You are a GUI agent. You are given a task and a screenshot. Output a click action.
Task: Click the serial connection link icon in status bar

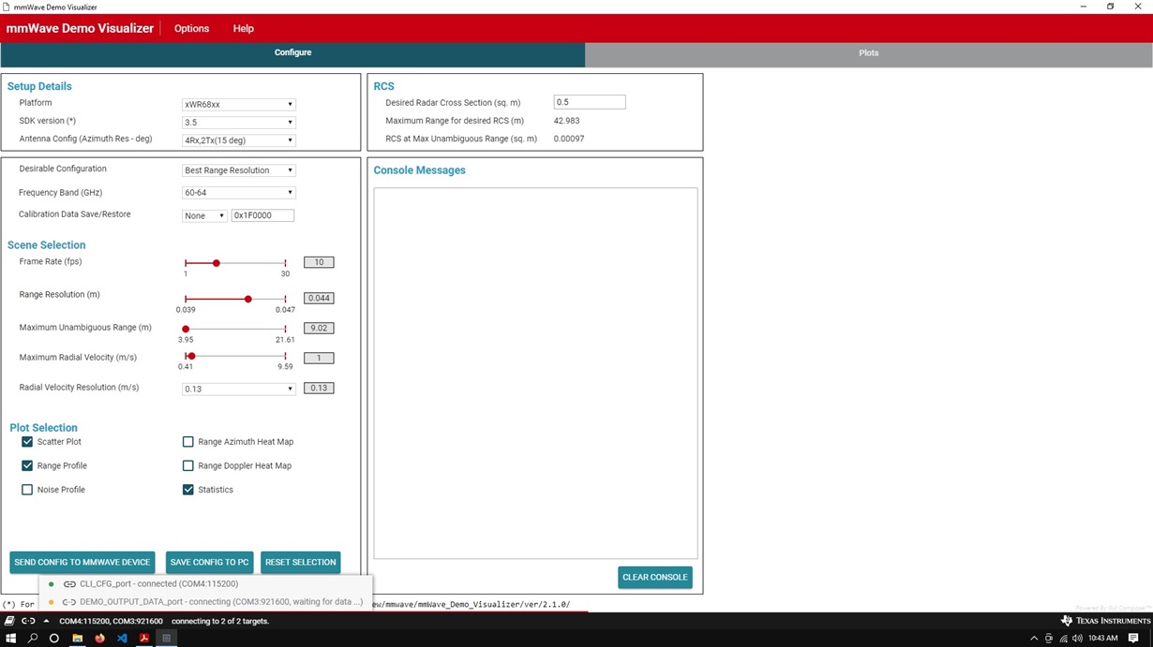(x=28, y=621)
